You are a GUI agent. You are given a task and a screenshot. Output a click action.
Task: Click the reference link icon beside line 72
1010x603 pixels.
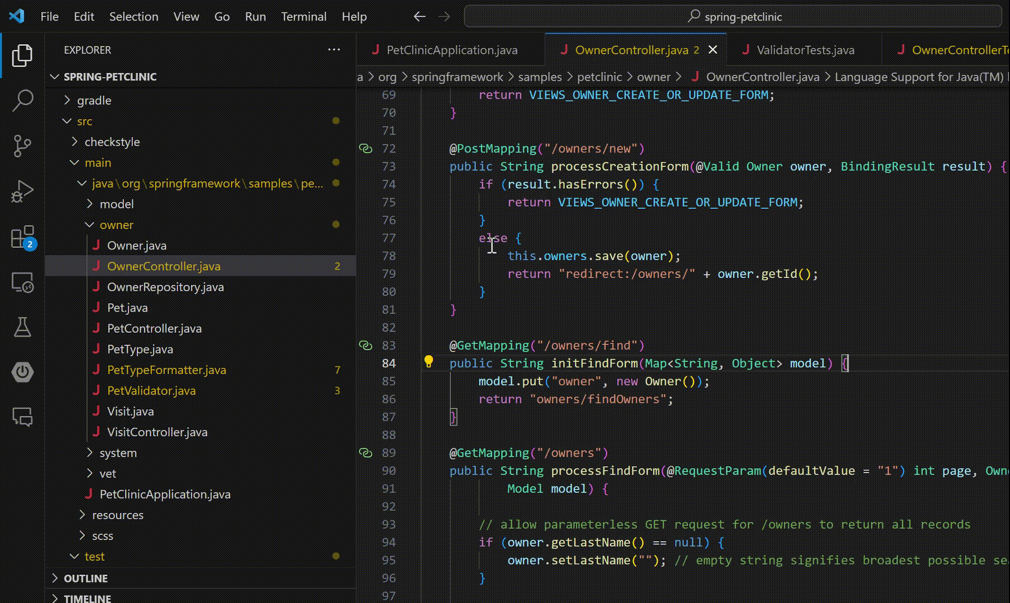tap(366, 149)
